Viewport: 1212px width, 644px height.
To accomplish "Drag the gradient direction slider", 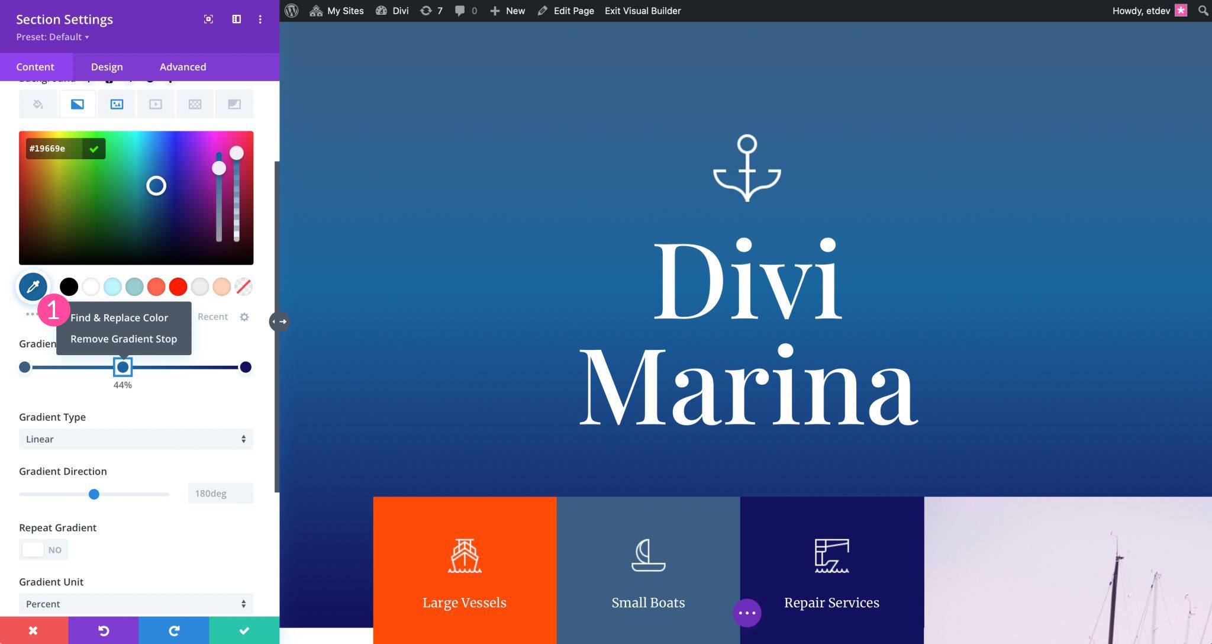I will 94,494.
